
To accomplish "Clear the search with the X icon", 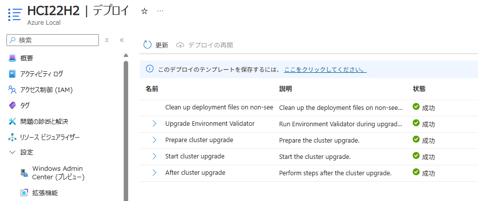I will click(x=107, y=40).
